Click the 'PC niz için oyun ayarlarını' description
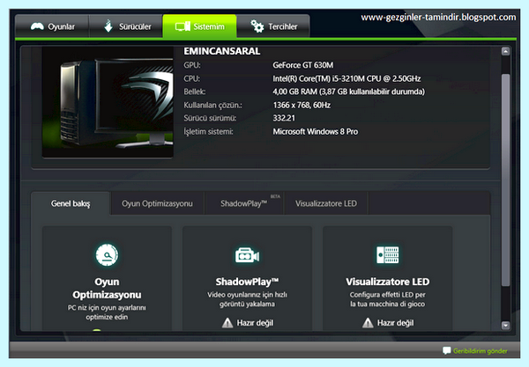This screenshot has width=529, height=367. tap(107, 307)
